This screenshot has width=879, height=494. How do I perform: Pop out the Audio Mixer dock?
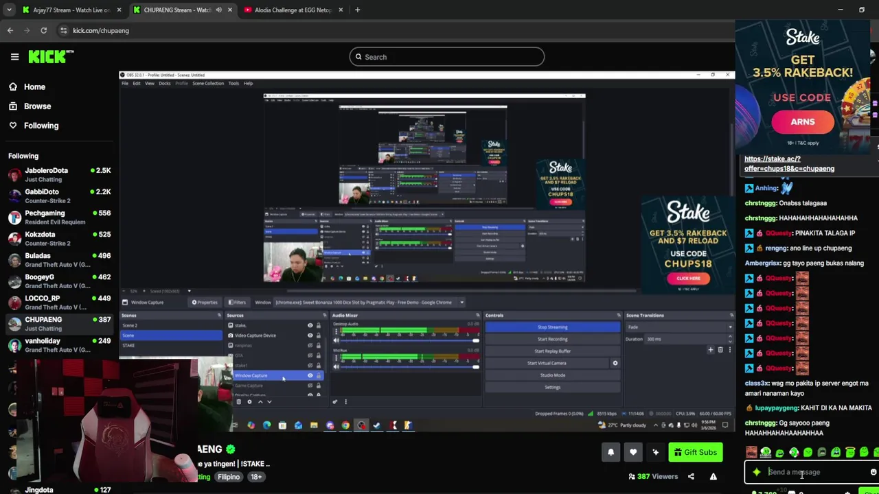click(478, 316)
